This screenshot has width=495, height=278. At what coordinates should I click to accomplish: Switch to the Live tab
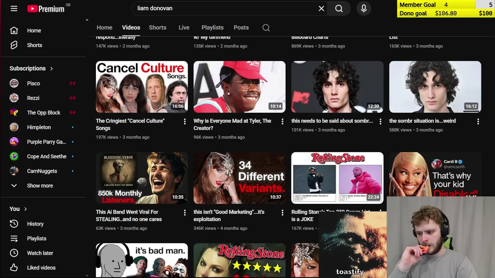pos(184,27)
